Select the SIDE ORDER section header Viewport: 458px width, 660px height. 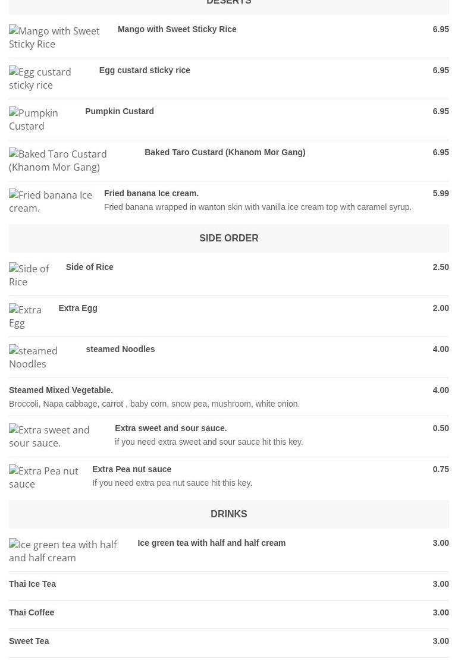(228, 238)
